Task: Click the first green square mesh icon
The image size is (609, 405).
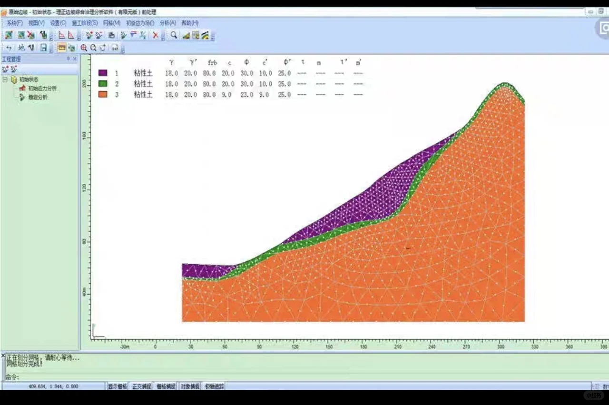Action: [x=9, y=35]
